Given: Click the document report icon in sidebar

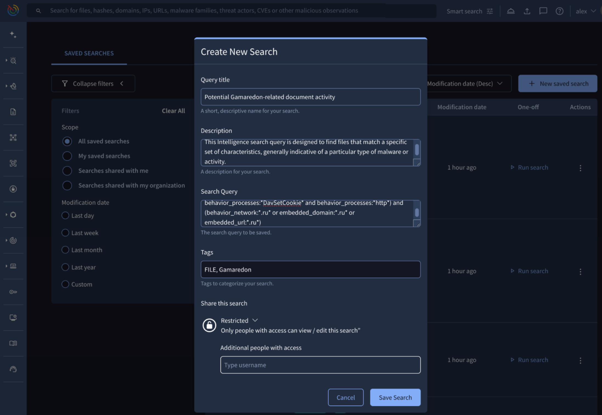Looking at the screenshot, I should pos(13,112).
